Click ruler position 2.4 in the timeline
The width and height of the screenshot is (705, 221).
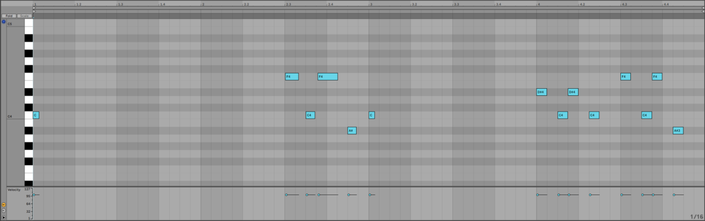pyautogui.click(x=330, y=4)
